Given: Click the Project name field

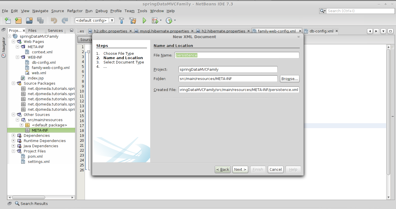Looking at the screenshot, I should point(228,69).
